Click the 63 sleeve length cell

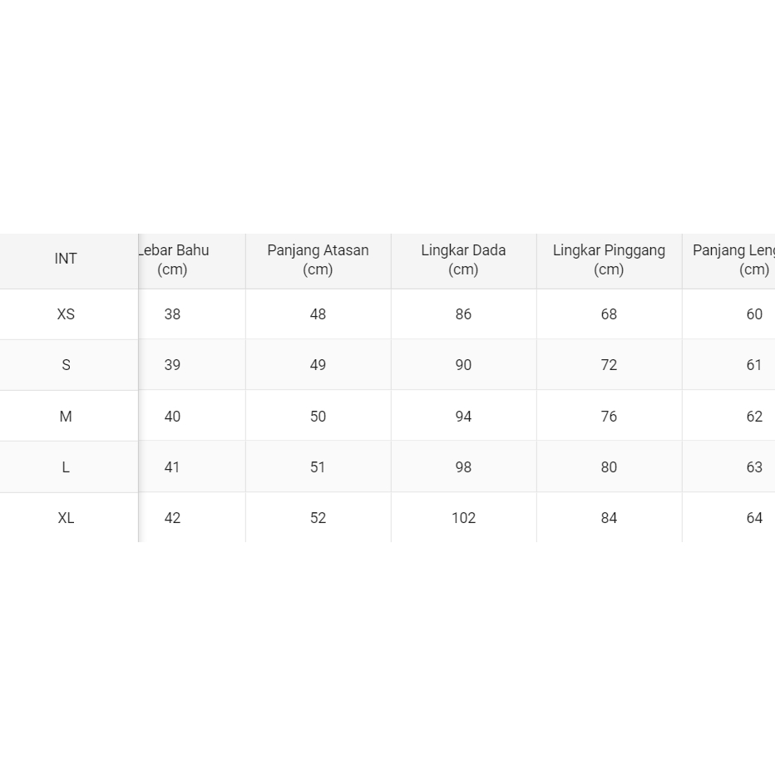coord(753,467)
